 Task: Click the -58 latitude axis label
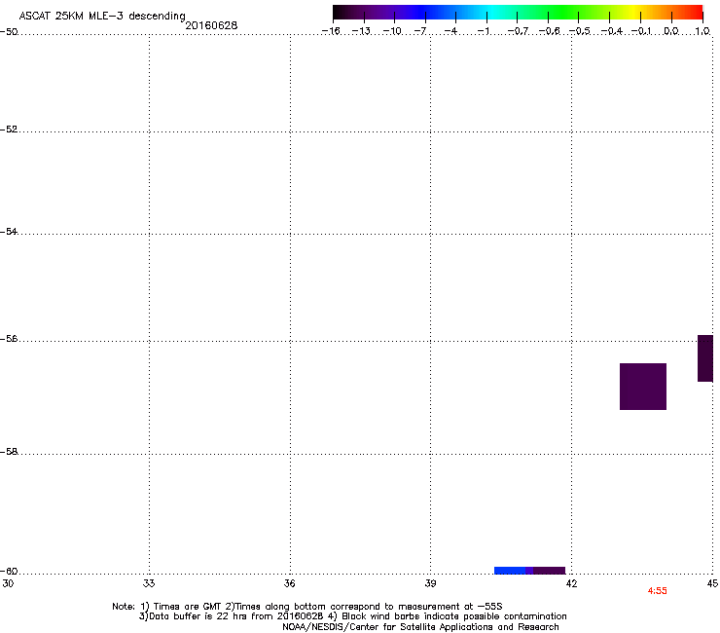click(x=9, y=452)
